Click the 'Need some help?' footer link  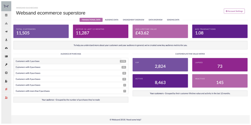point(134,119)
